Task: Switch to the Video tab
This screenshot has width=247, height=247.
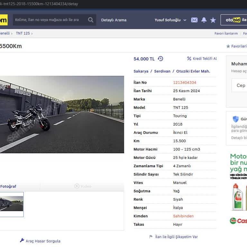Action: (x=83, y=186)
